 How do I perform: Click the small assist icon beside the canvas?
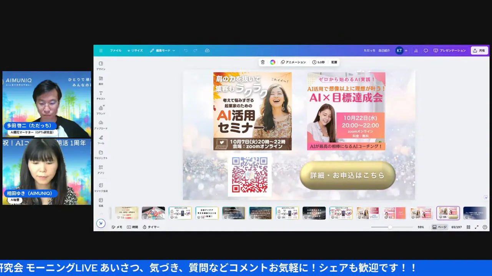click(486, 197)
